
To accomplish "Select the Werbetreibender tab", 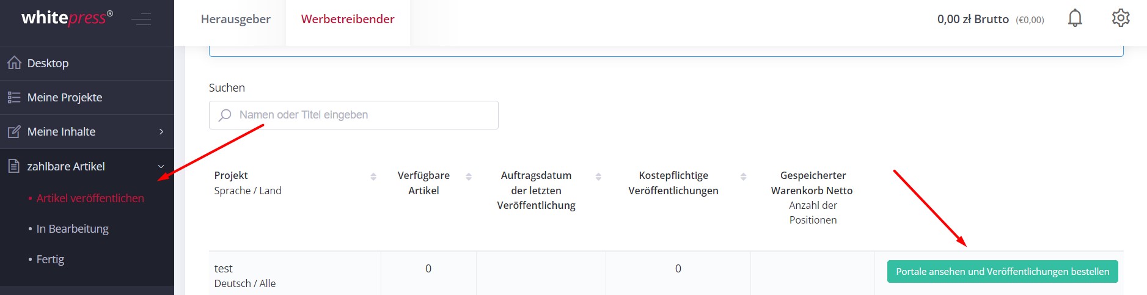I will (x=348, y=19).
